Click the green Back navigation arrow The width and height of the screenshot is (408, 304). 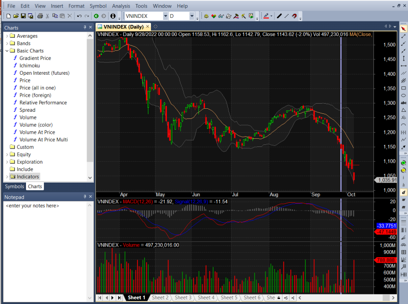(x=96, y=16)
